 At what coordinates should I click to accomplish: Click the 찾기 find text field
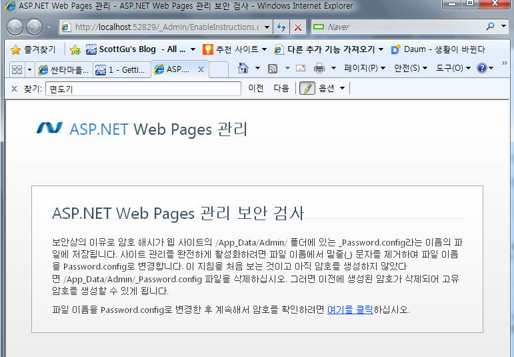pyautogui.click(x=143, y=89)
